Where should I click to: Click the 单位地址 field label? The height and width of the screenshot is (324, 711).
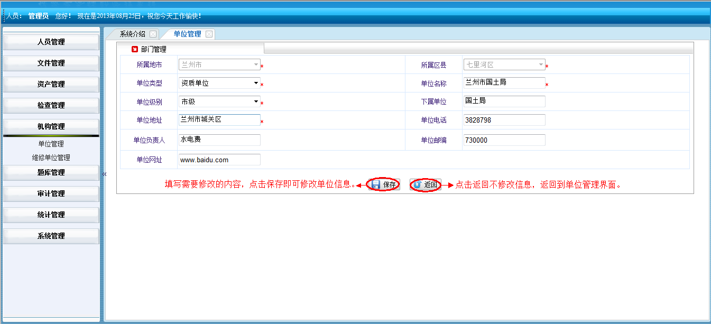click(149, 121)
